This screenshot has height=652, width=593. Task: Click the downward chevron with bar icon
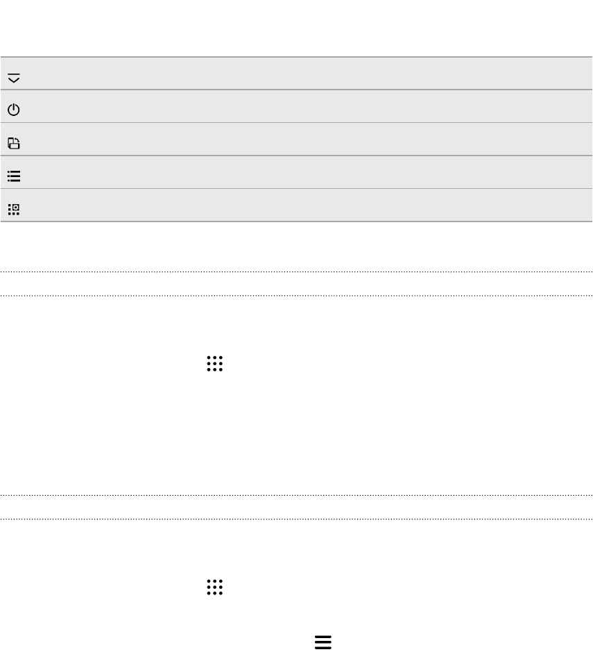click(x=14, y=78)
